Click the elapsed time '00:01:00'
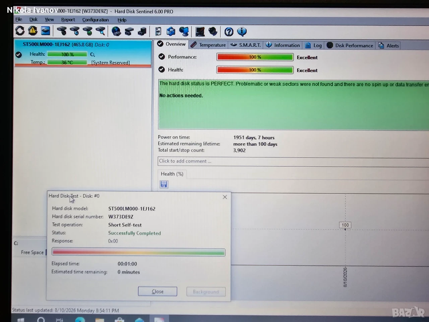The image size is (429, 322). click(127, 264)
